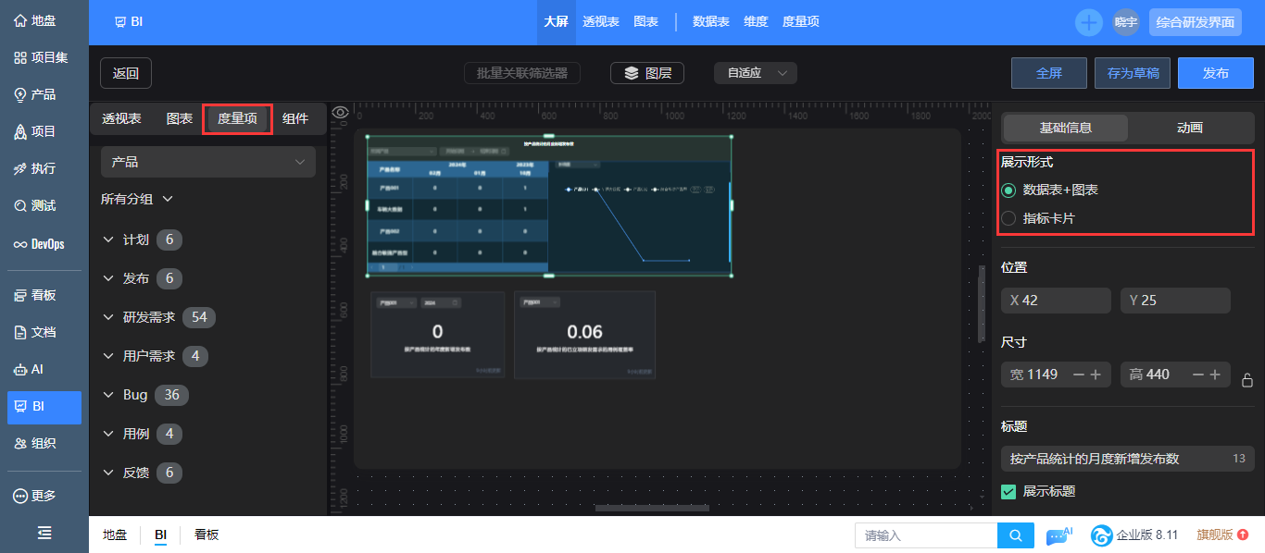This screenshot has width=1265, height=553.
Task: Open the AI chat assistant icon
Action: click(x=1058, y=535)
